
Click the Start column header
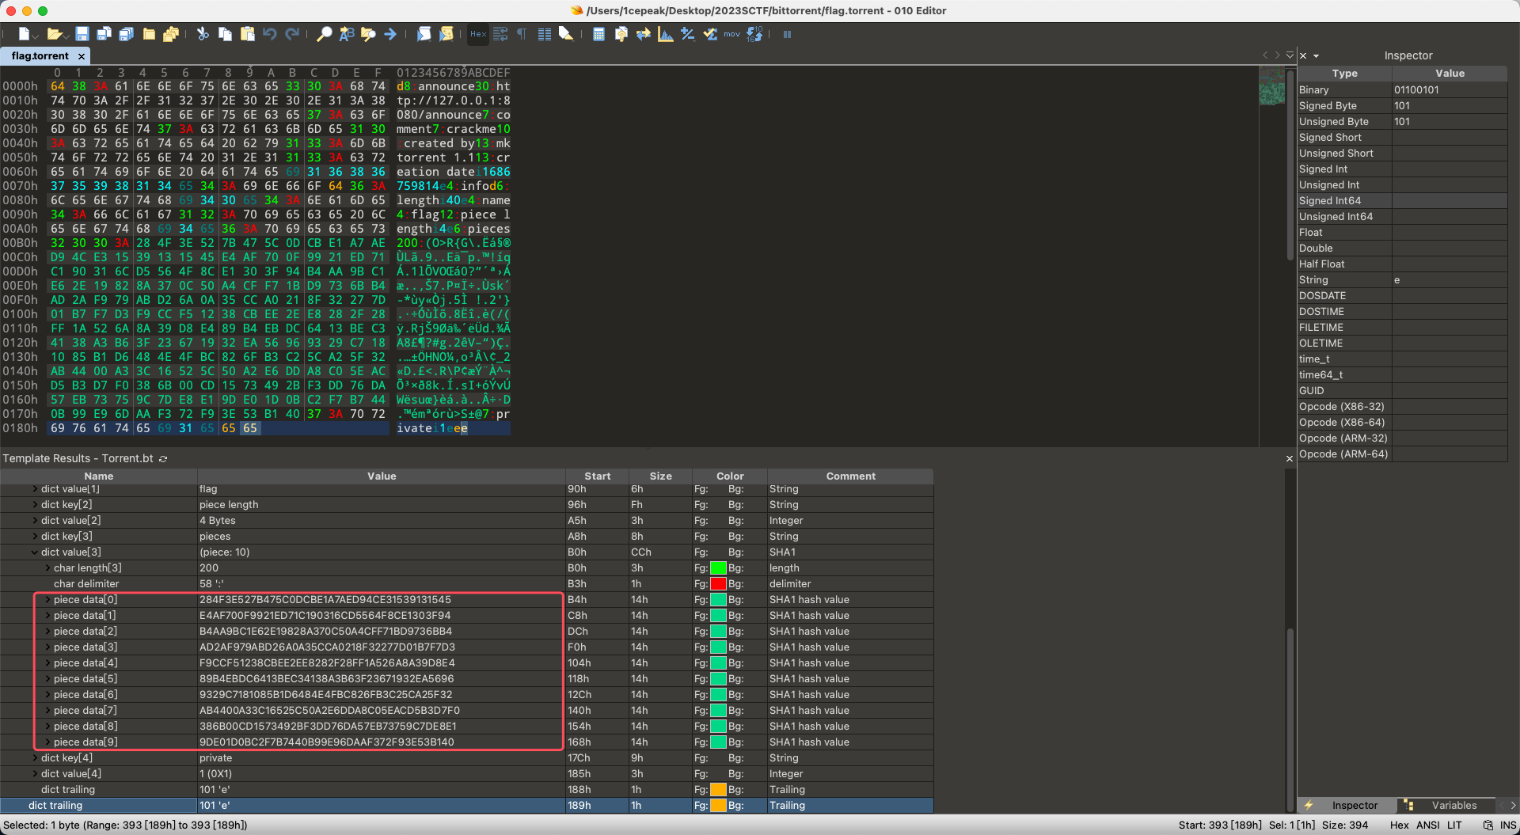coord(598,476)
